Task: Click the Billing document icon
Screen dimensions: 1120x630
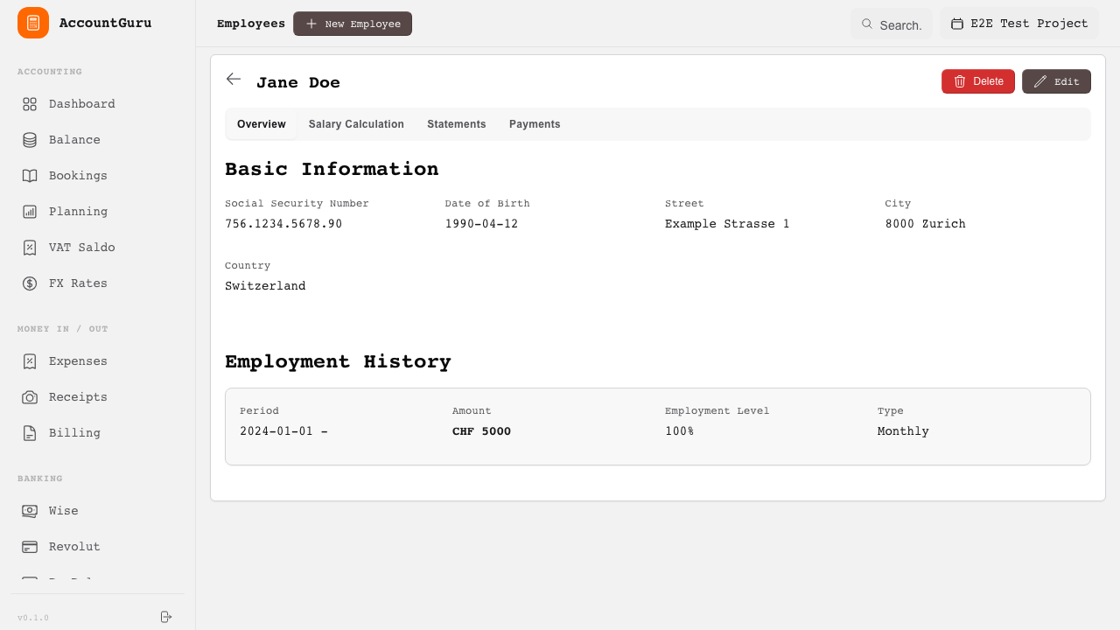Action: pyautogui.click(x=30, y=433)
